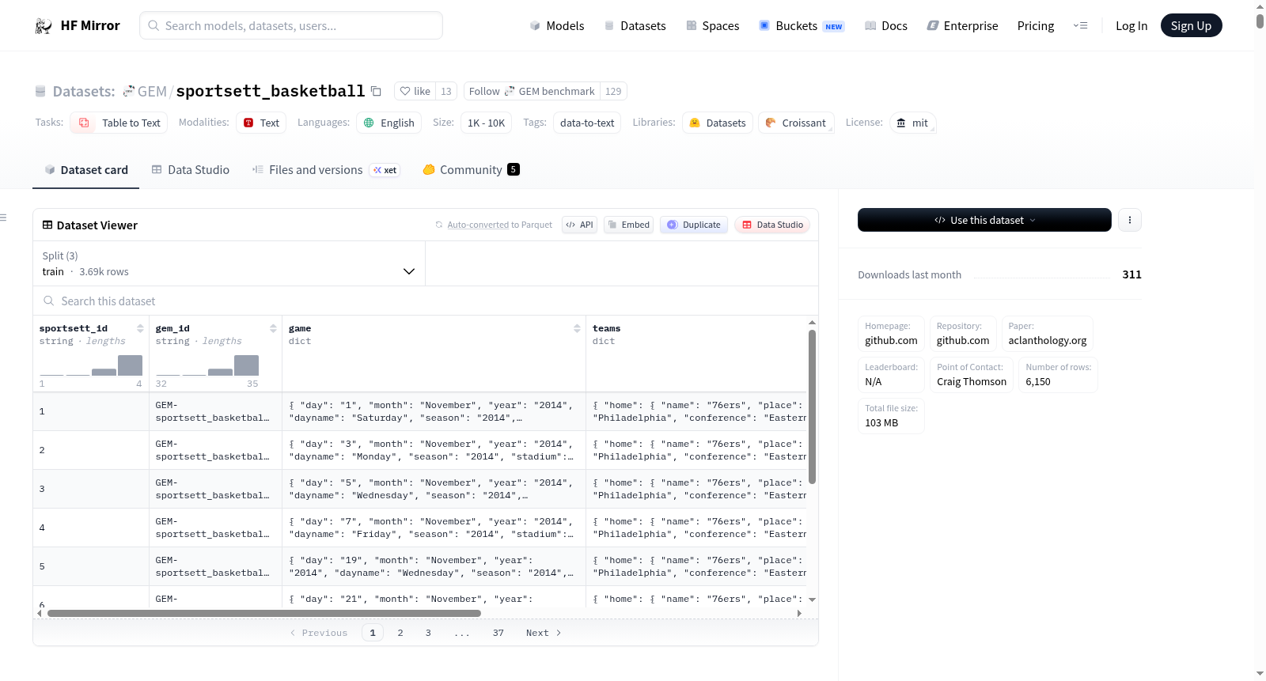Copy dataset name with the copy icon
Image resolution: width=1266 pixels, height=681 pixels.
[376, 92]
